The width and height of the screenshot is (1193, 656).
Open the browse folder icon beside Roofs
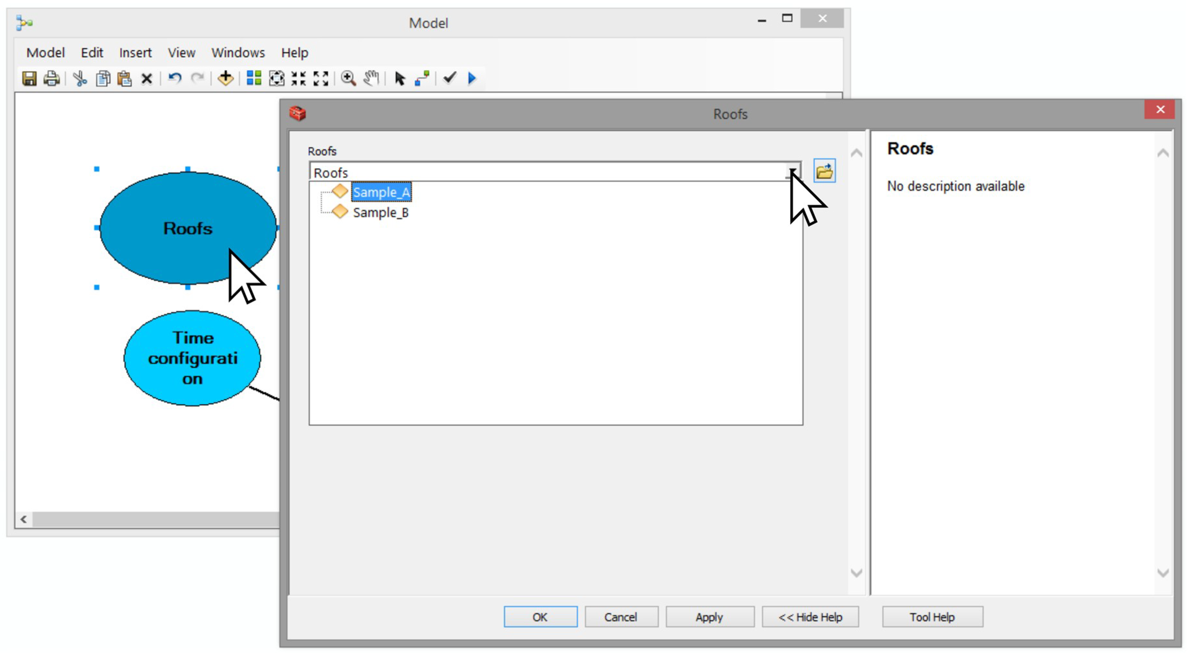(x=824, y=172)
